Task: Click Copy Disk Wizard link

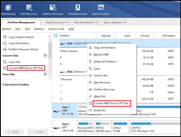Action: (x=19, y=43)
